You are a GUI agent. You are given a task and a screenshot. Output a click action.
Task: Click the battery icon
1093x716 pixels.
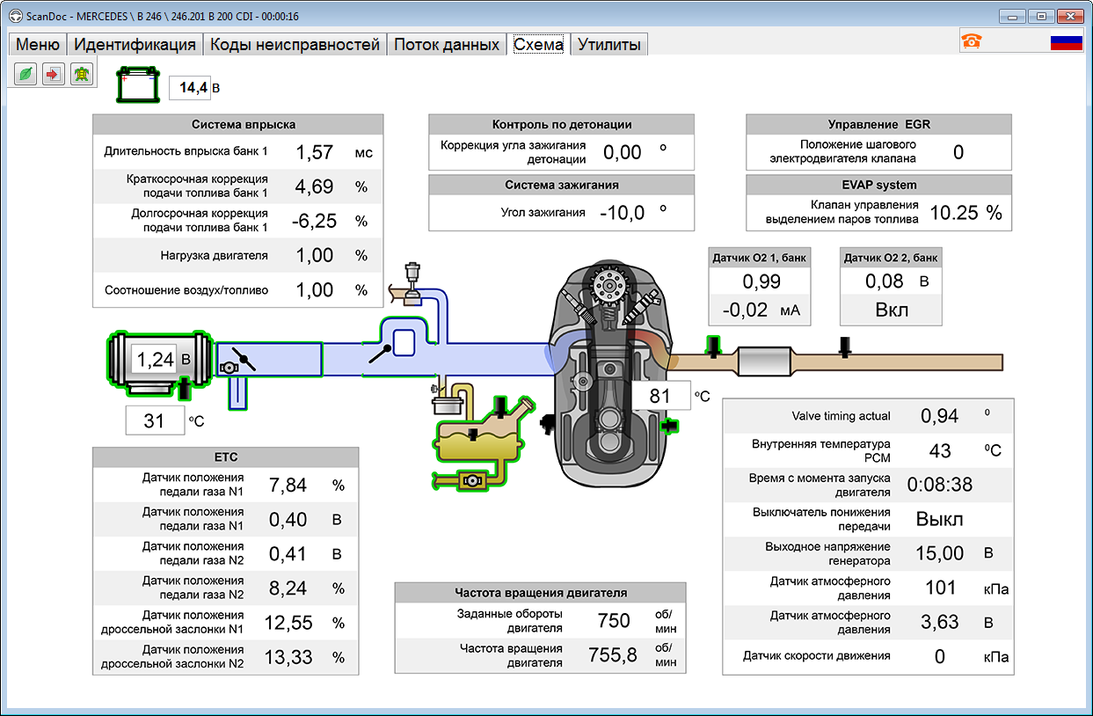point(136,86)
